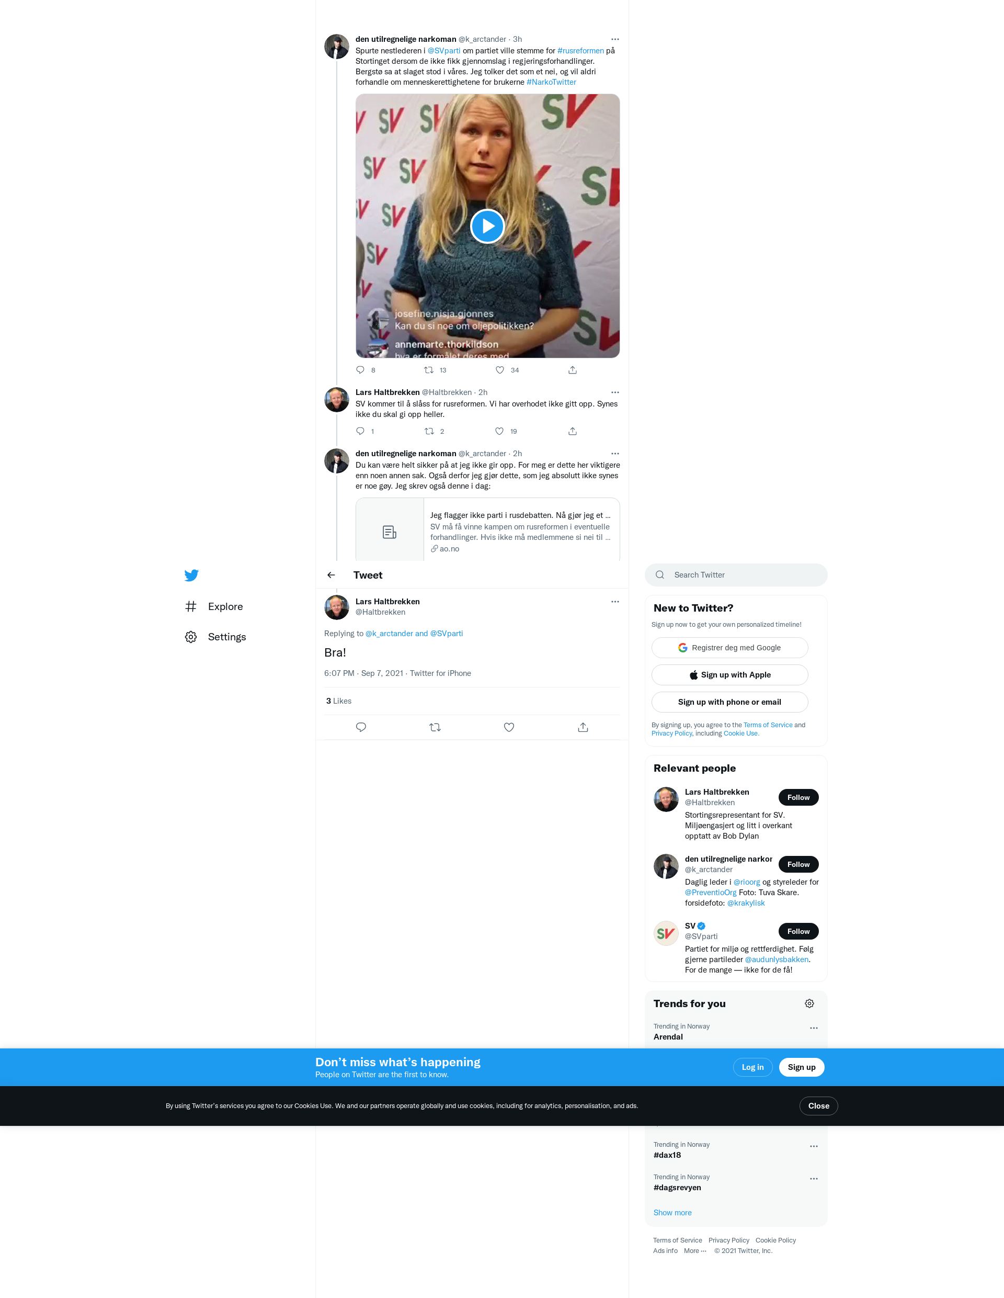Like the tweet with 34 likes

[x=500, y=370]
